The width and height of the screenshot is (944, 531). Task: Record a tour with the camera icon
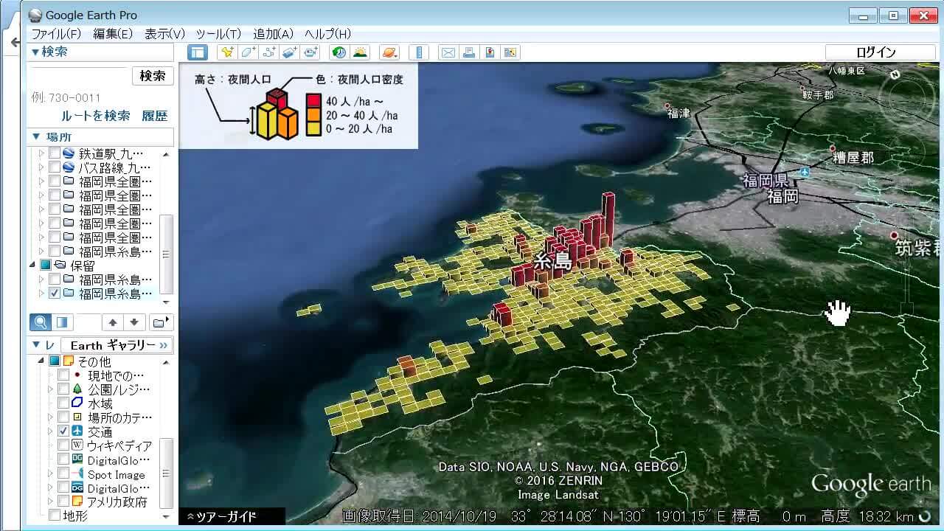pyautogui.click(x=310, y=52)
